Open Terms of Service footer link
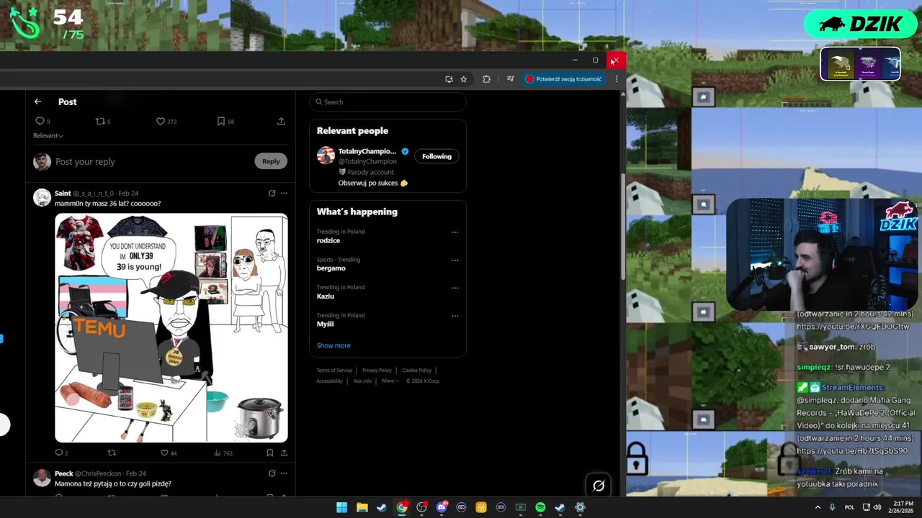The height and width of the screenshot is (518, 922). coord(334,371)
